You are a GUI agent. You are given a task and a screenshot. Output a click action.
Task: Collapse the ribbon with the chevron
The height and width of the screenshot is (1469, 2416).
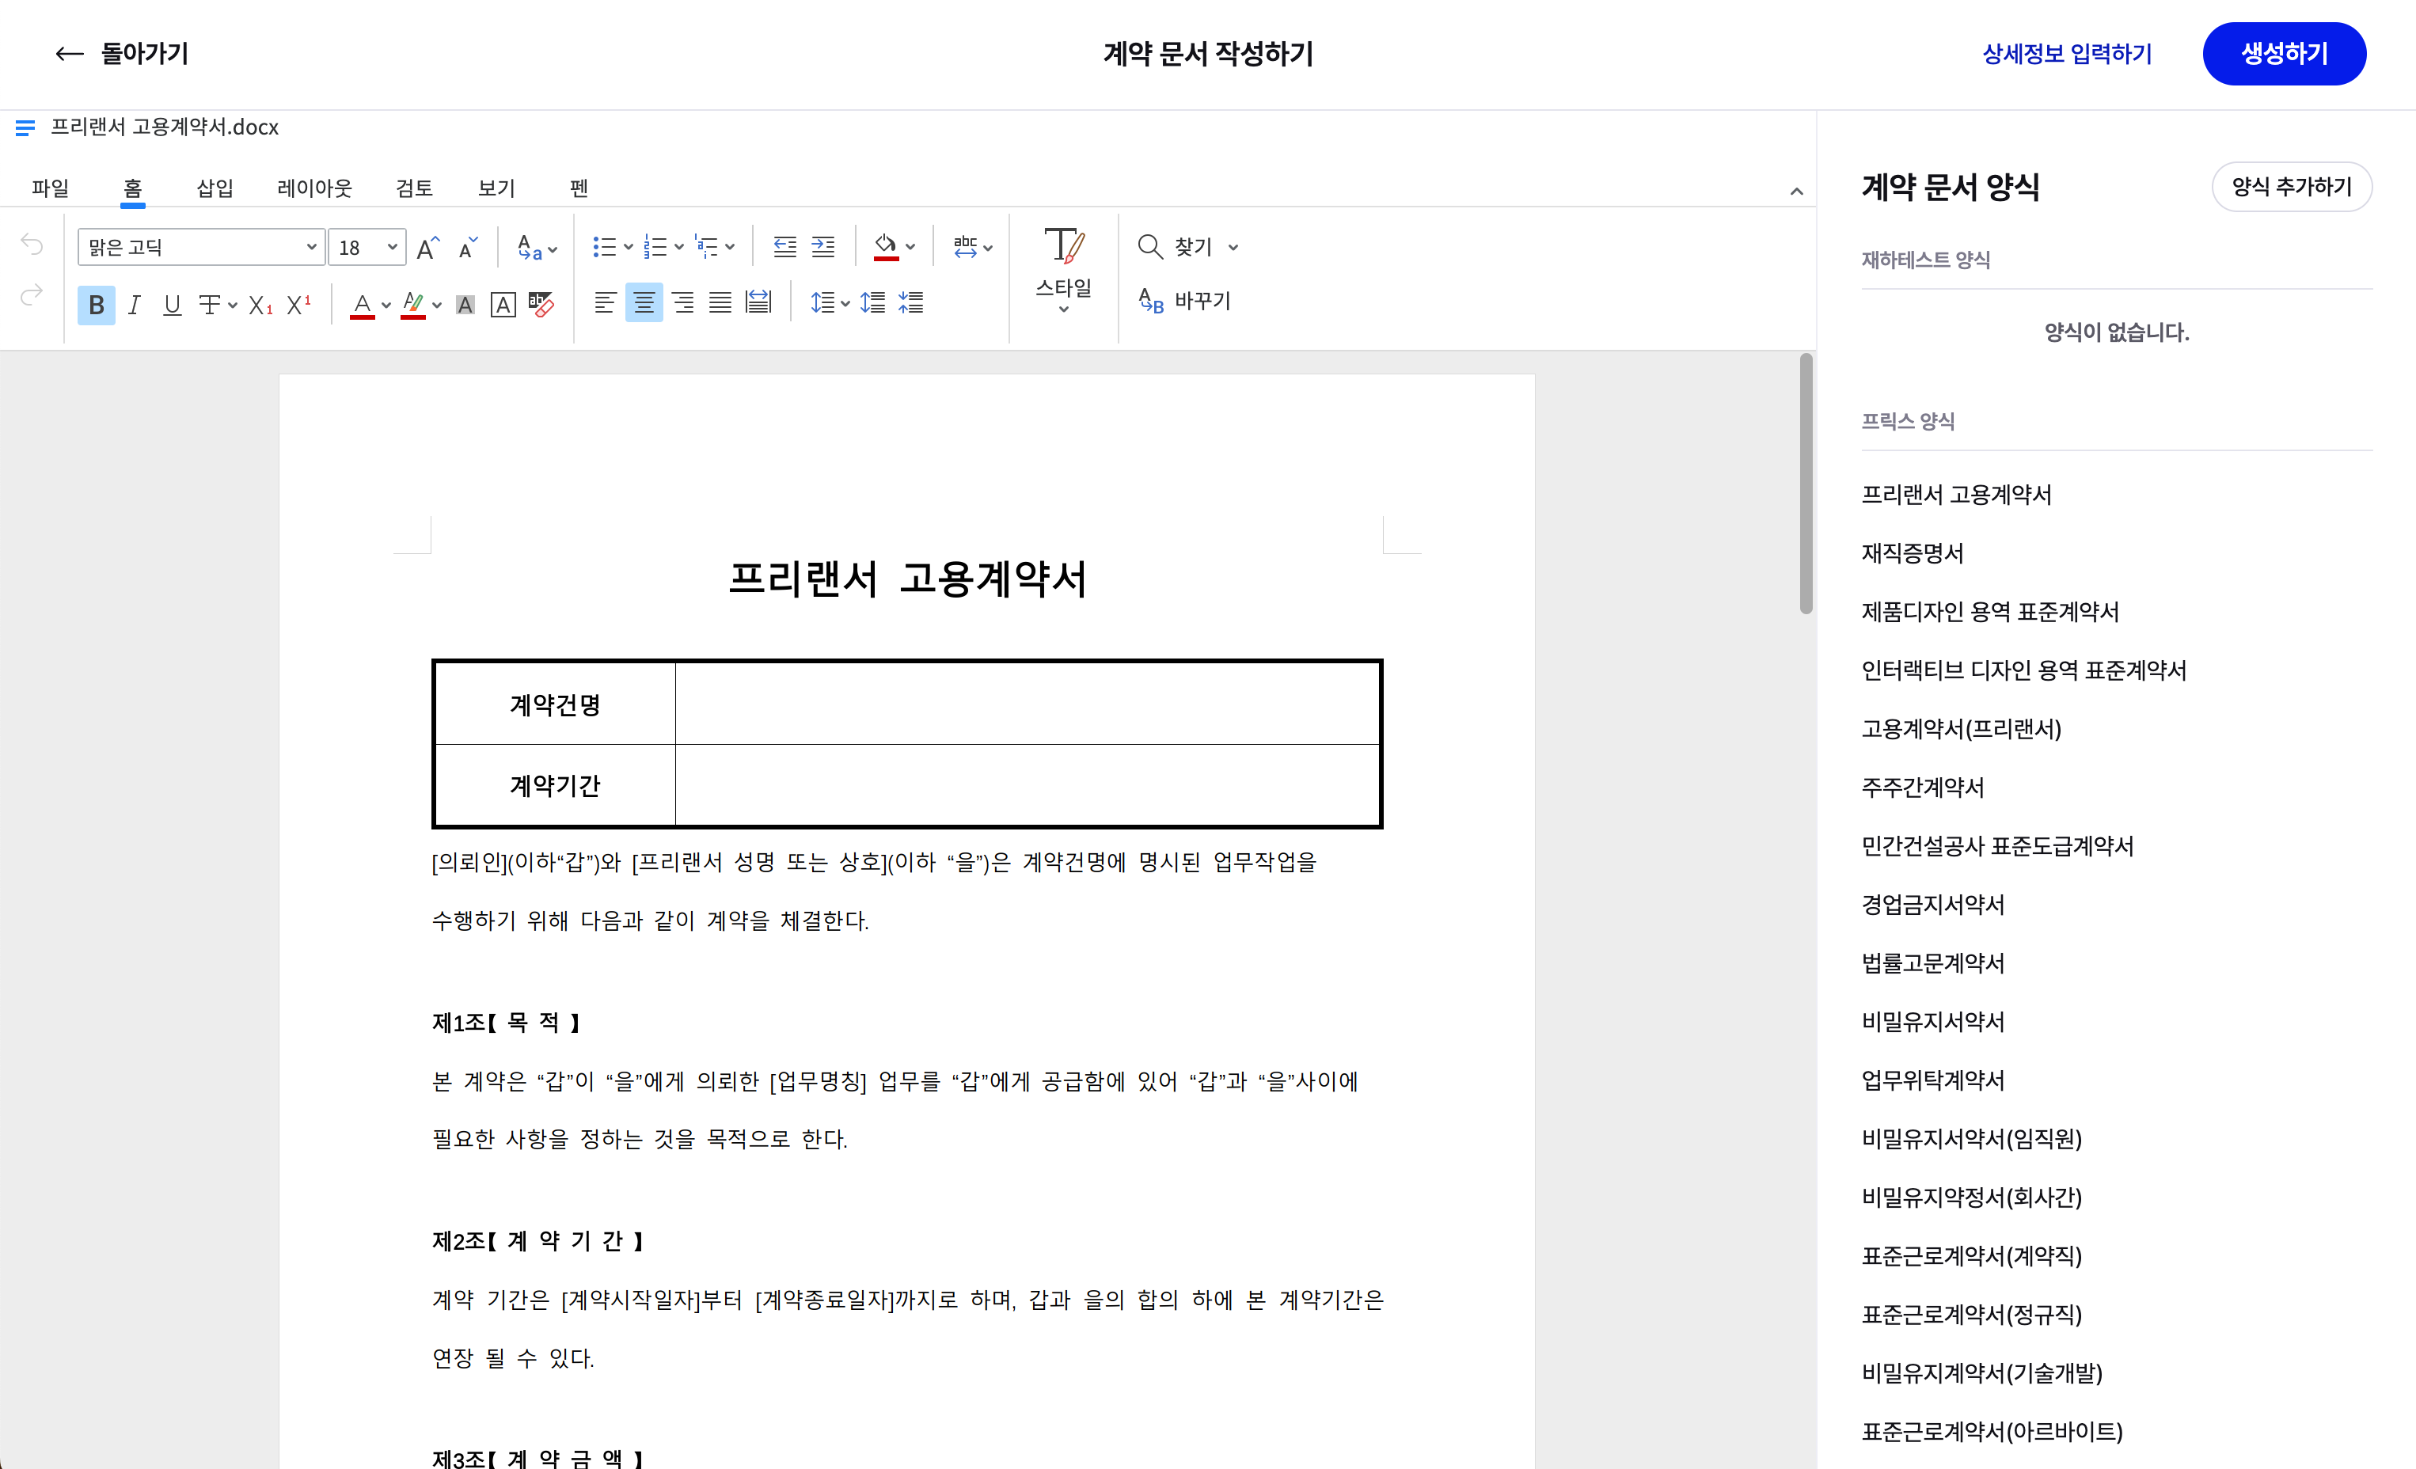(x=1795, y=192)
